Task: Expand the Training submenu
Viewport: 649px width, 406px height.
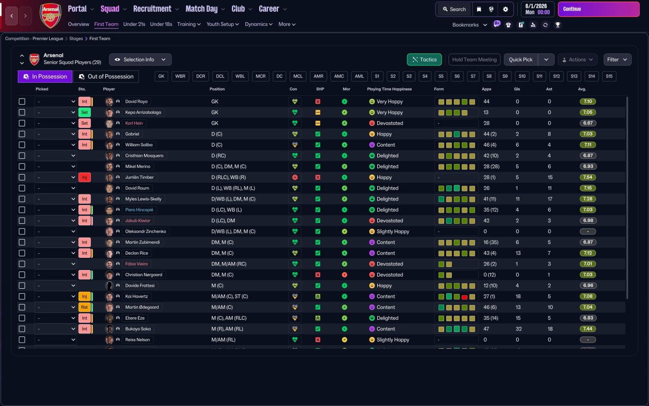Action: click(x=189, y=24)
